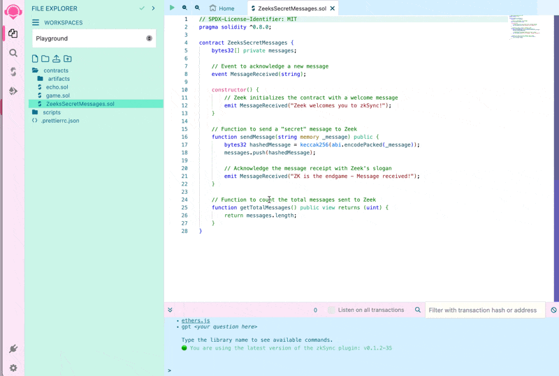Click the 'contract ZeeksSecretMessages' line

coord(247,43)
